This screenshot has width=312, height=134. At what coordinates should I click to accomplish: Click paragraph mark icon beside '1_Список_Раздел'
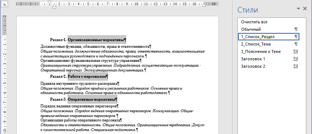tap(296, 37)
